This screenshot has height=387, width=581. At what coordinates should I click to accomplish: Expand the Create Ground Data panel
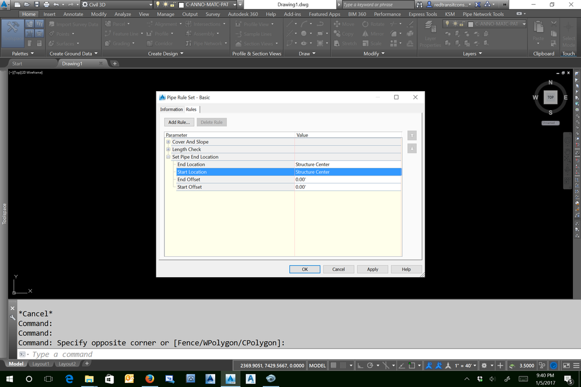73,53
